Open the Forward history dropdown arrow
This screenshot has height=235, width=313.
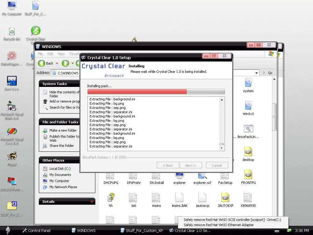(72, 63)
